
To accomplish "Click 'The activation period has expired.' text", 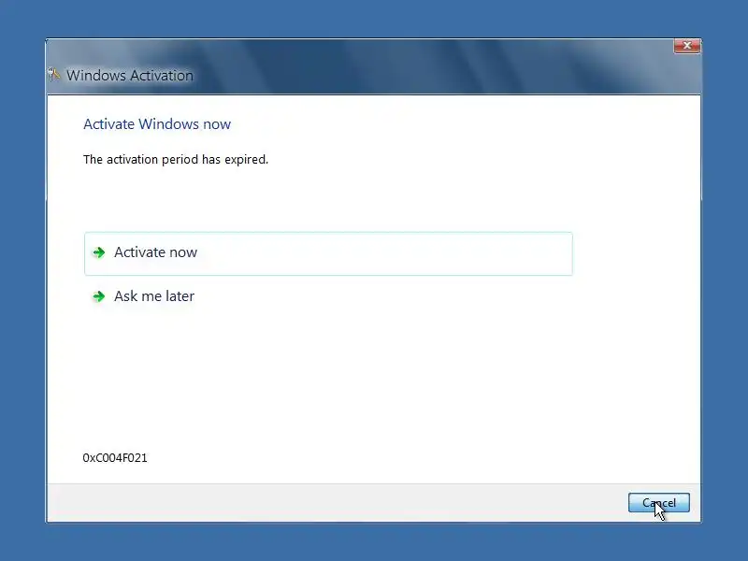I will [x=176, y=159].
